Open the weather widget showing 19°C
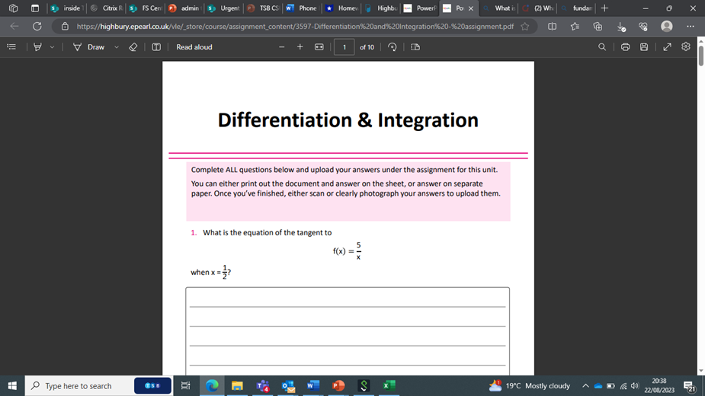705x396 pixels. point(529,385)
